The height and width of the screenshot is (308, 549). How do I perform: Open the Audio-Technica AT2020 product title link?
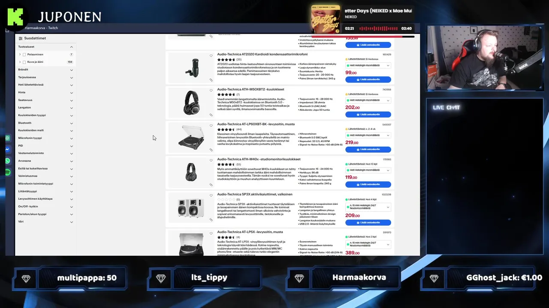(x=262, y=54)
